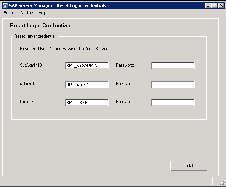Click the Password label in Admin ID row
Viewport: 226px width, 187px height.
pos(125,84)
